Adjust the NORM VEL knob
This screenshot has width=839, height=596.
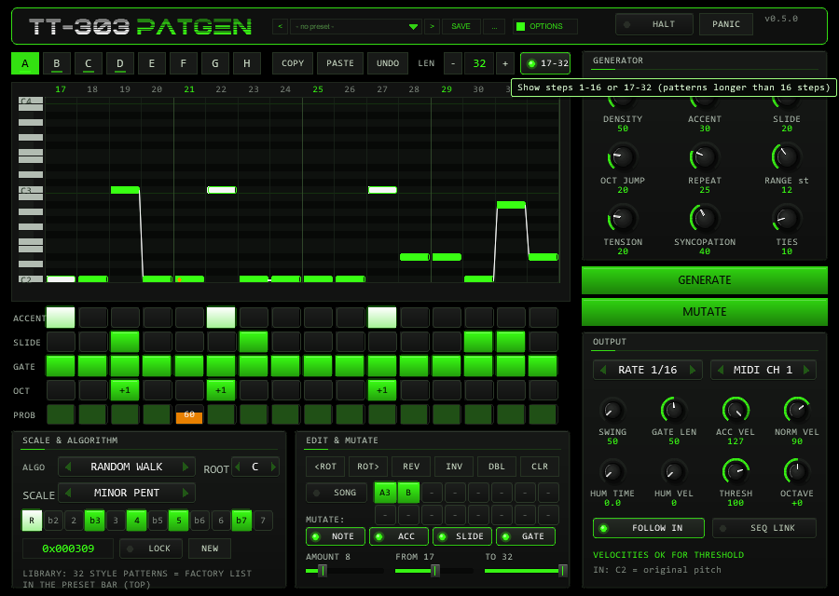click(x=797, y=411)
